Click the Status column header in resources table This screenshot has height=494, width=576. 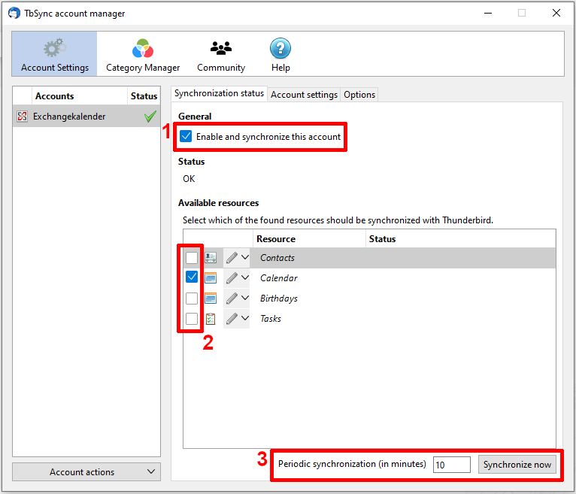(461, 239)
